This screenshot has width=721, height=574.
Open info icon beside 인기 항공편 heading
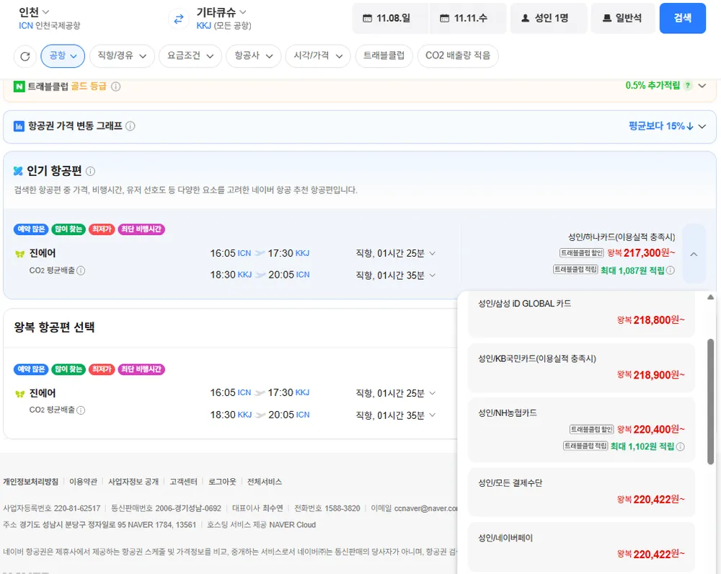tap(91, 171)
